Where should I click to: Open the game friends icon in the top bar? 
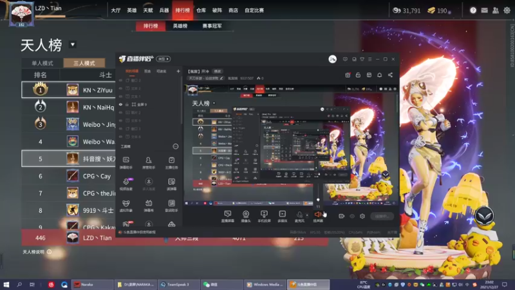496,10
